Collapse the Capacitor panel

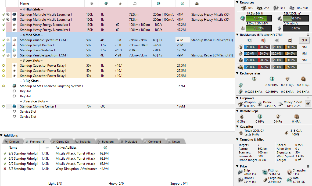237,127
